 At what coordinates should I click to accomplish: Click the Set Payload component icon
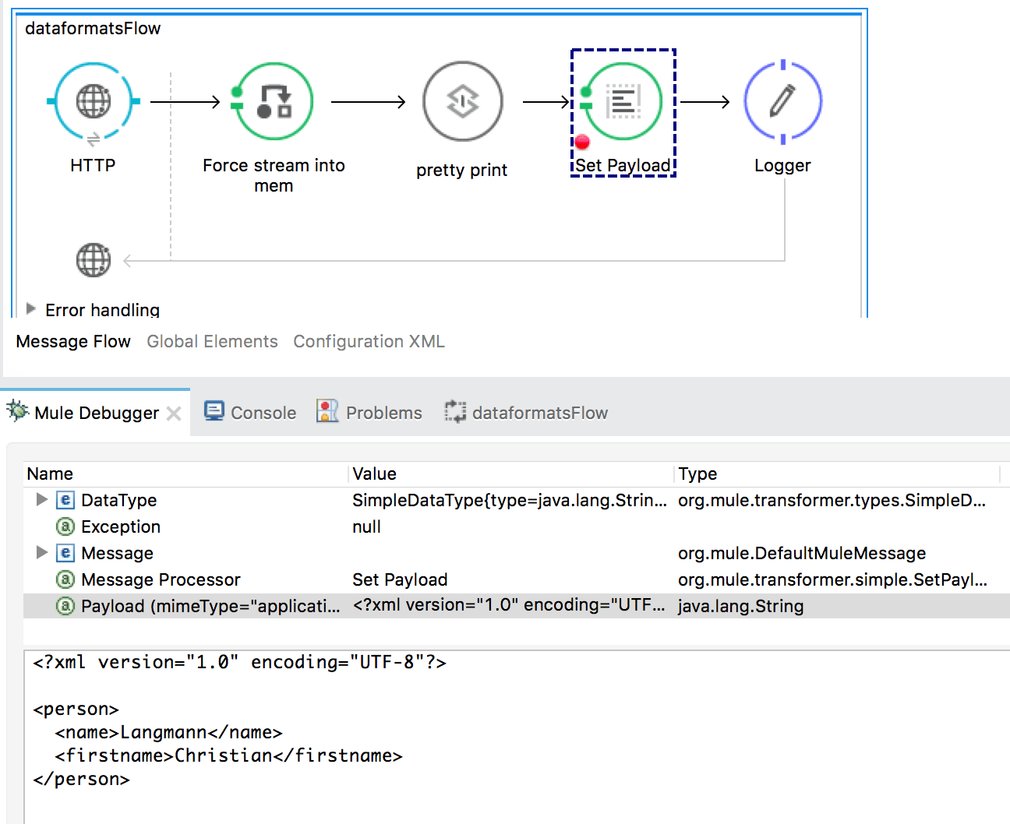point(623,101)
